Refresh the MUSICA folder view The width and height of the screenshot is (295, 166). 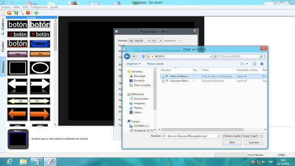[x=215, y=56]
